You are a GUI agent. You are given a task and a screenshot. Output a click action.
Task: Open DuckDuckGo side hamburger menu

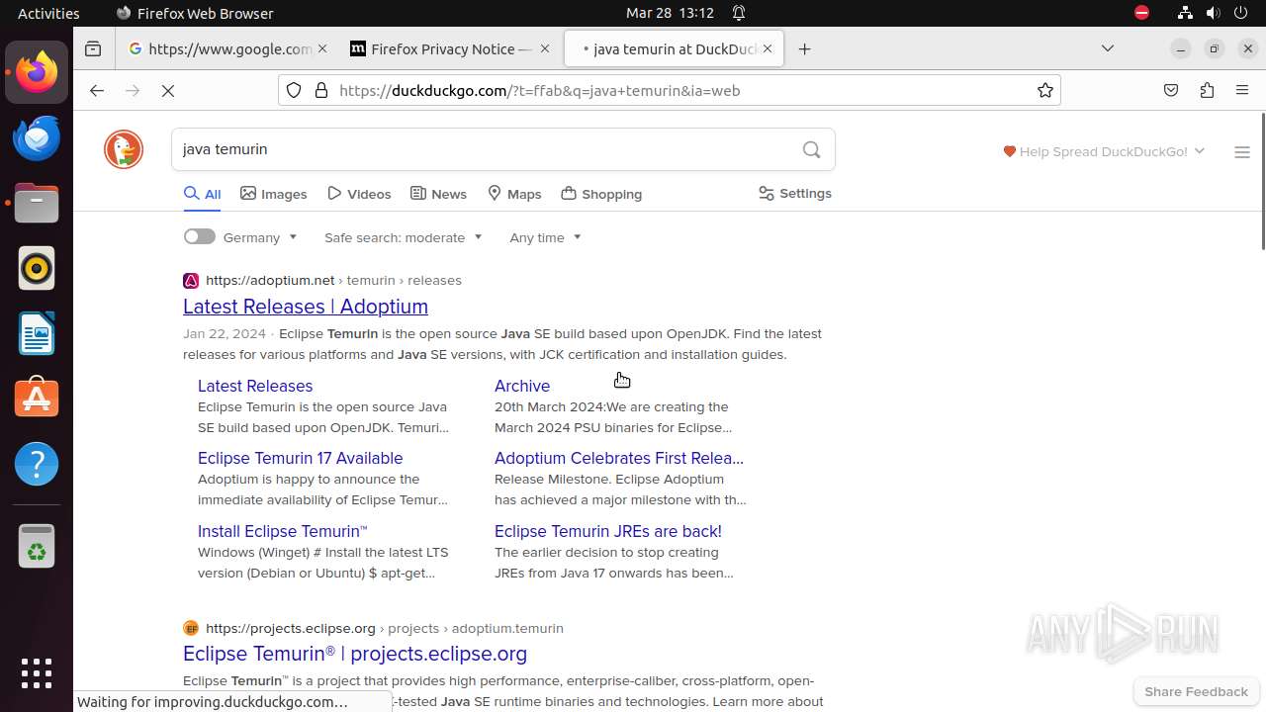click(x=1242, y=151)
